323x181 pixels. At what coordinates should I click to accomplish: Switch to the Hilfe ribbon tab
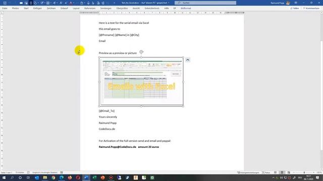tap(167, 8)
